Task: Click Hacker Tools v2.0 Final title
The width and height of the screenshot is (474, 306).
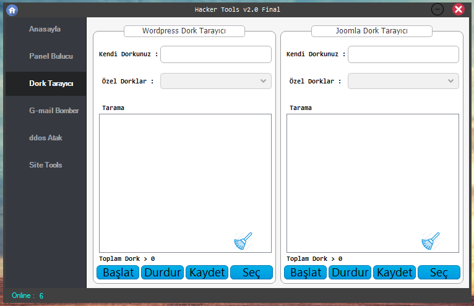Action: point(237,10)
